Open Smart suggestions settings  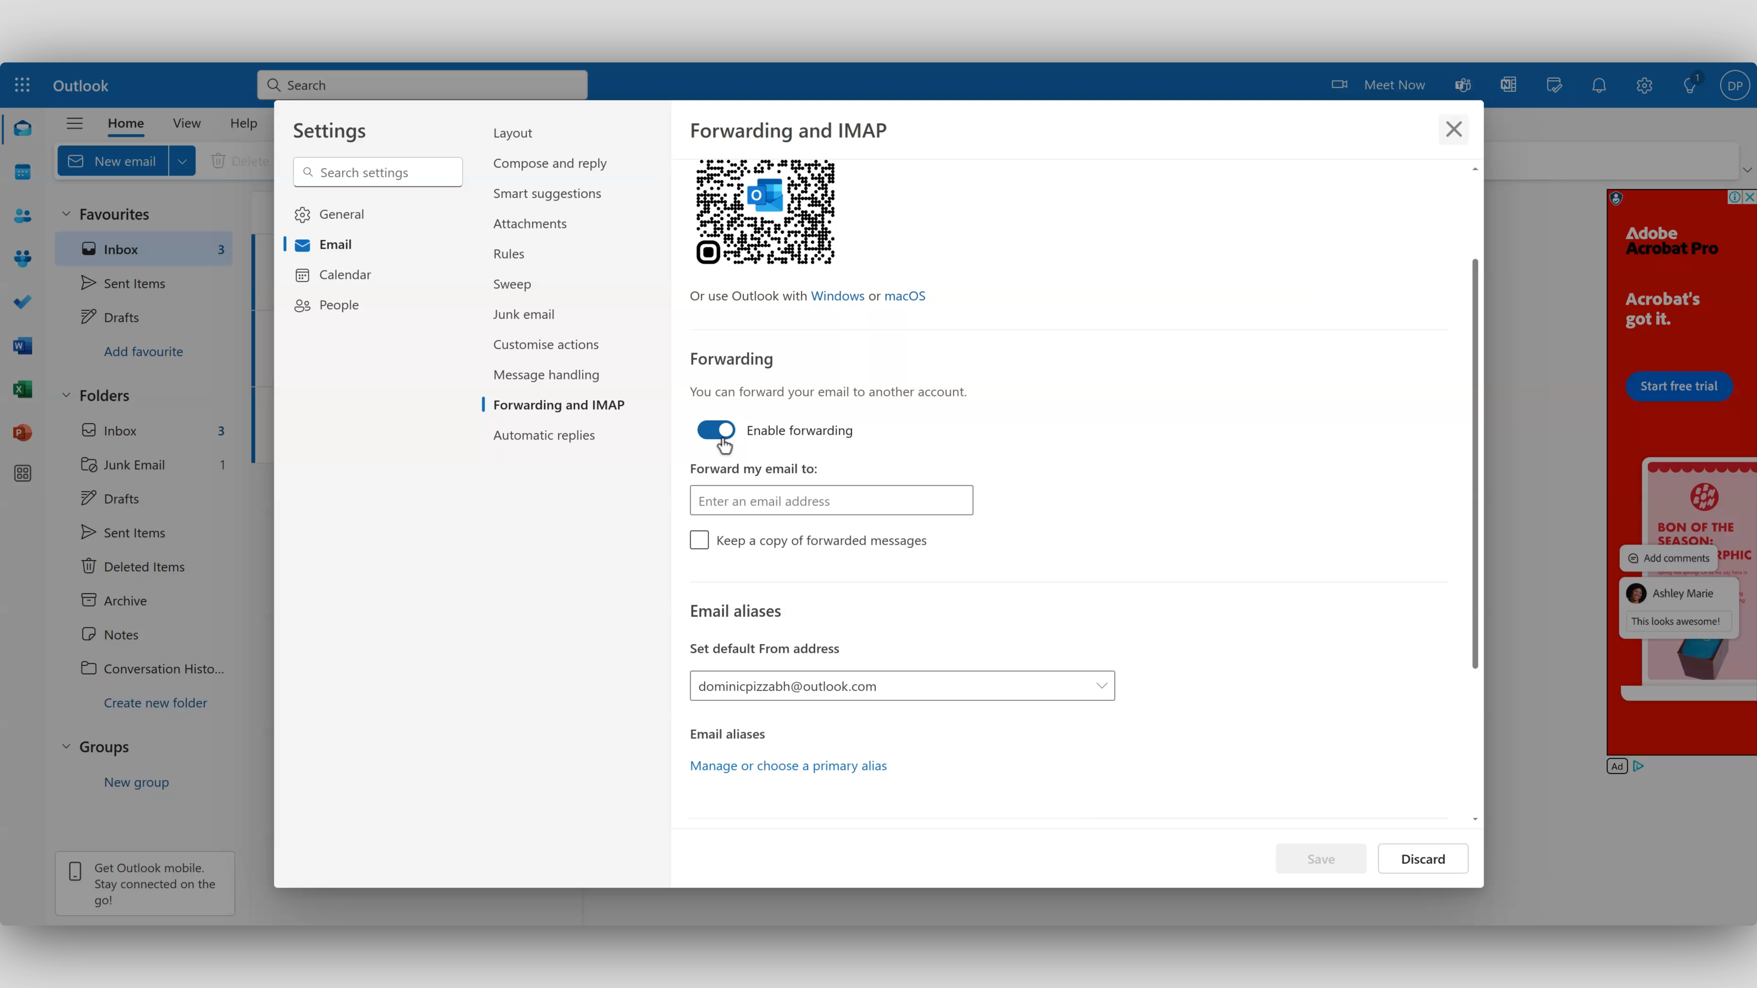click(547, 193)
